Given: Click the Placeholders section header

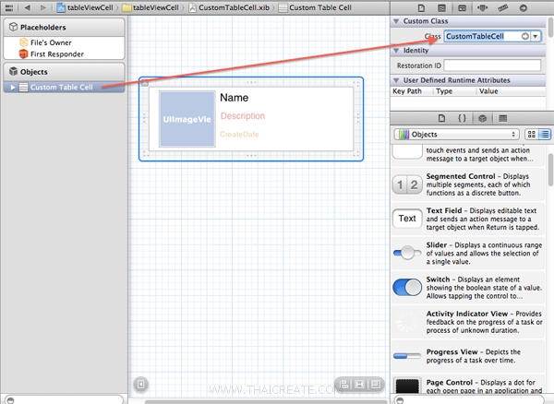Looking at the screenshot, I should (64, 27).
